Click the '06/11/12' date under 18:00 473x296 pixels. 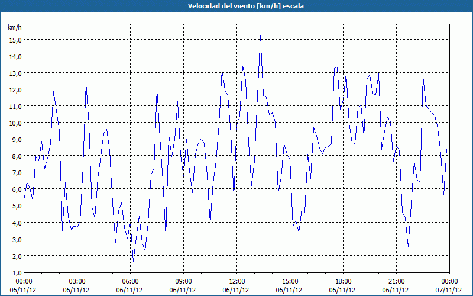coord(342,290)
